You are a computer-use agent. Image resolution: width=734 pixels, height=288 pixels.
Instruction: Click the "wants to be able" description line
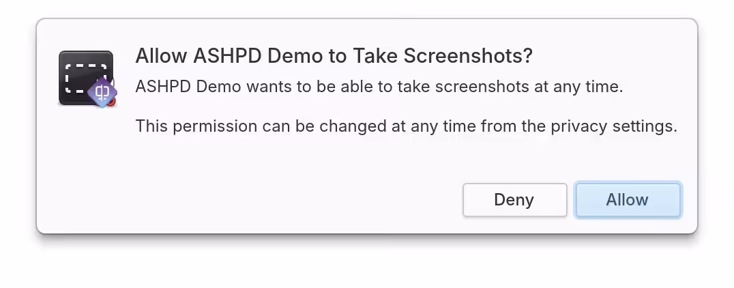click(379, 87)
